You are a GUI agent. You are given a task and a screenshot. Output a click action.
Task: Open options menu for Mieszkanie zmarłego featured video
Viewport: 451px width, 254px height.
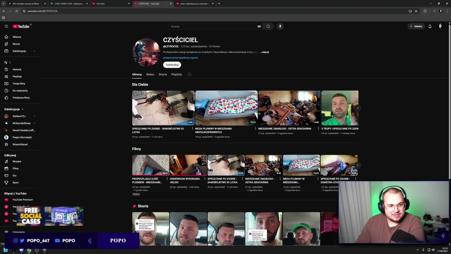(x=319, y=129)
